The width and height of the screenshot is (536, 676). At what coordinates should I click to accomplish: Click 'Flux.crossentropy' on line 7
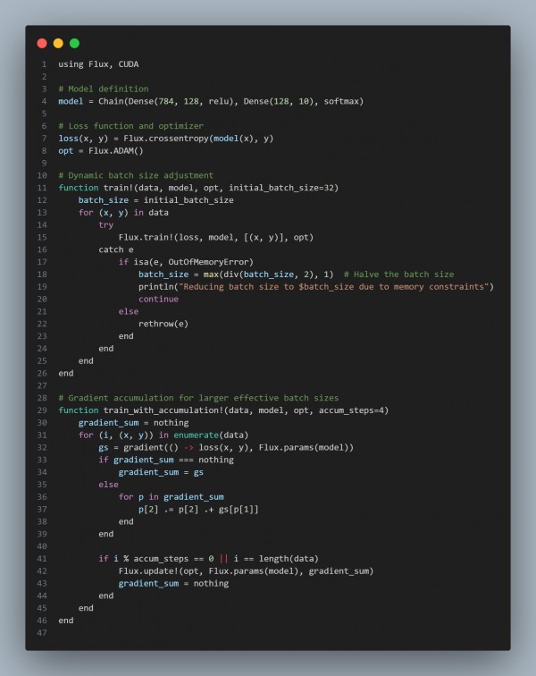[166, 139]
